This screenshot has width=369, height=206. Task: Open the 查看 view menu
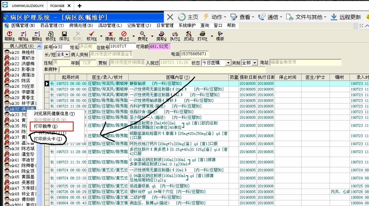[x=242, y=17]
